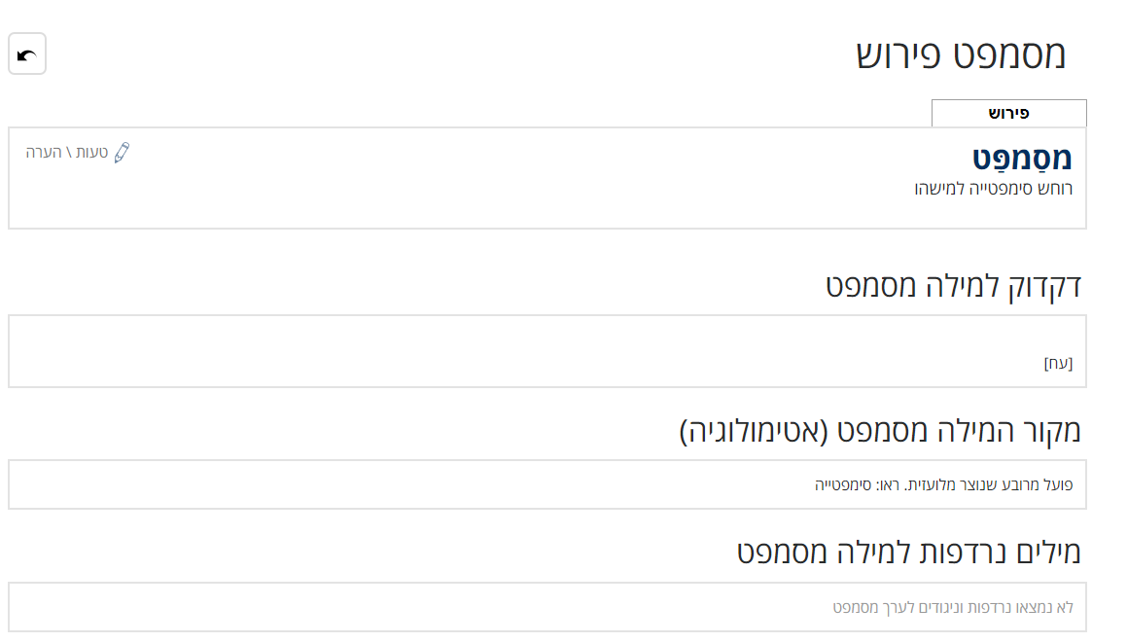Click the etymology description text
Image resolution: width=1127 pixels, height=643 pixels.
[x=943, y=484]
